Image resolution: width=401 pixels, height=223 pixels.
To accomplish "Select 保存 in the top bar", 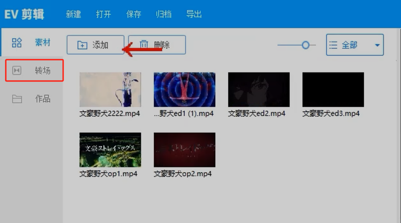I will [x=133, y=14].
